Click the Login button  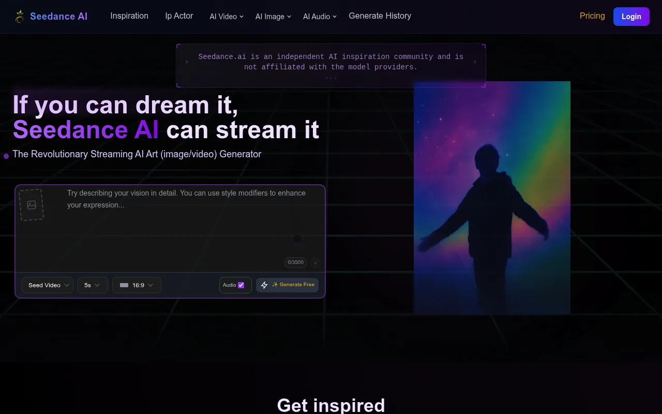(631, 17)
